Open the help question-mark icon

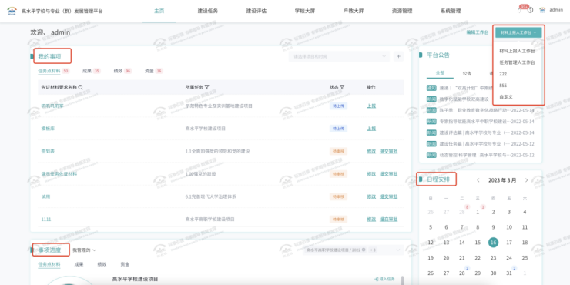[531, 11]
